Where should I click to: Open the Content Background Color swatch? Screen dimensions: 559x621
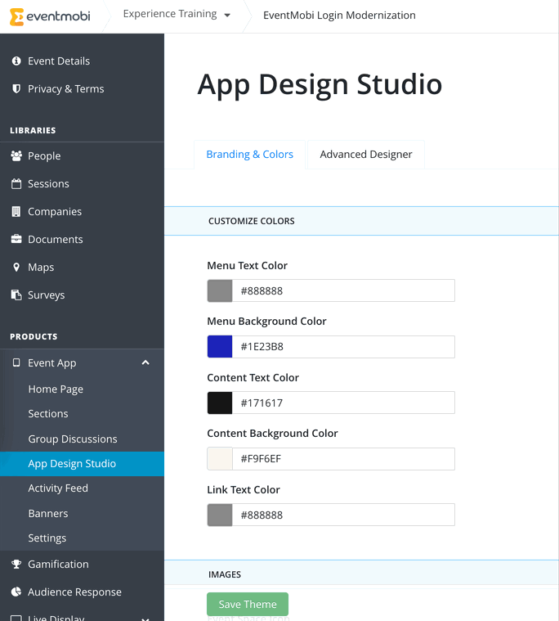pyautogui.click(x=220, y=459)
